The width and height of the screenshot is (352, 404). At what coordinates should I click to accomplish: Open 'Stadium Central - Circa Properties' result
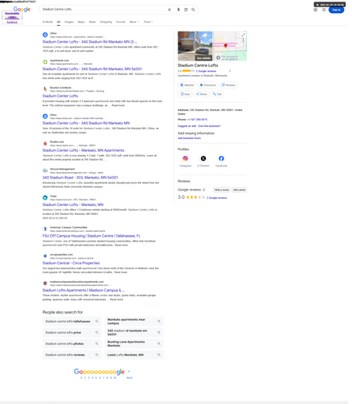tap(71, 263)
